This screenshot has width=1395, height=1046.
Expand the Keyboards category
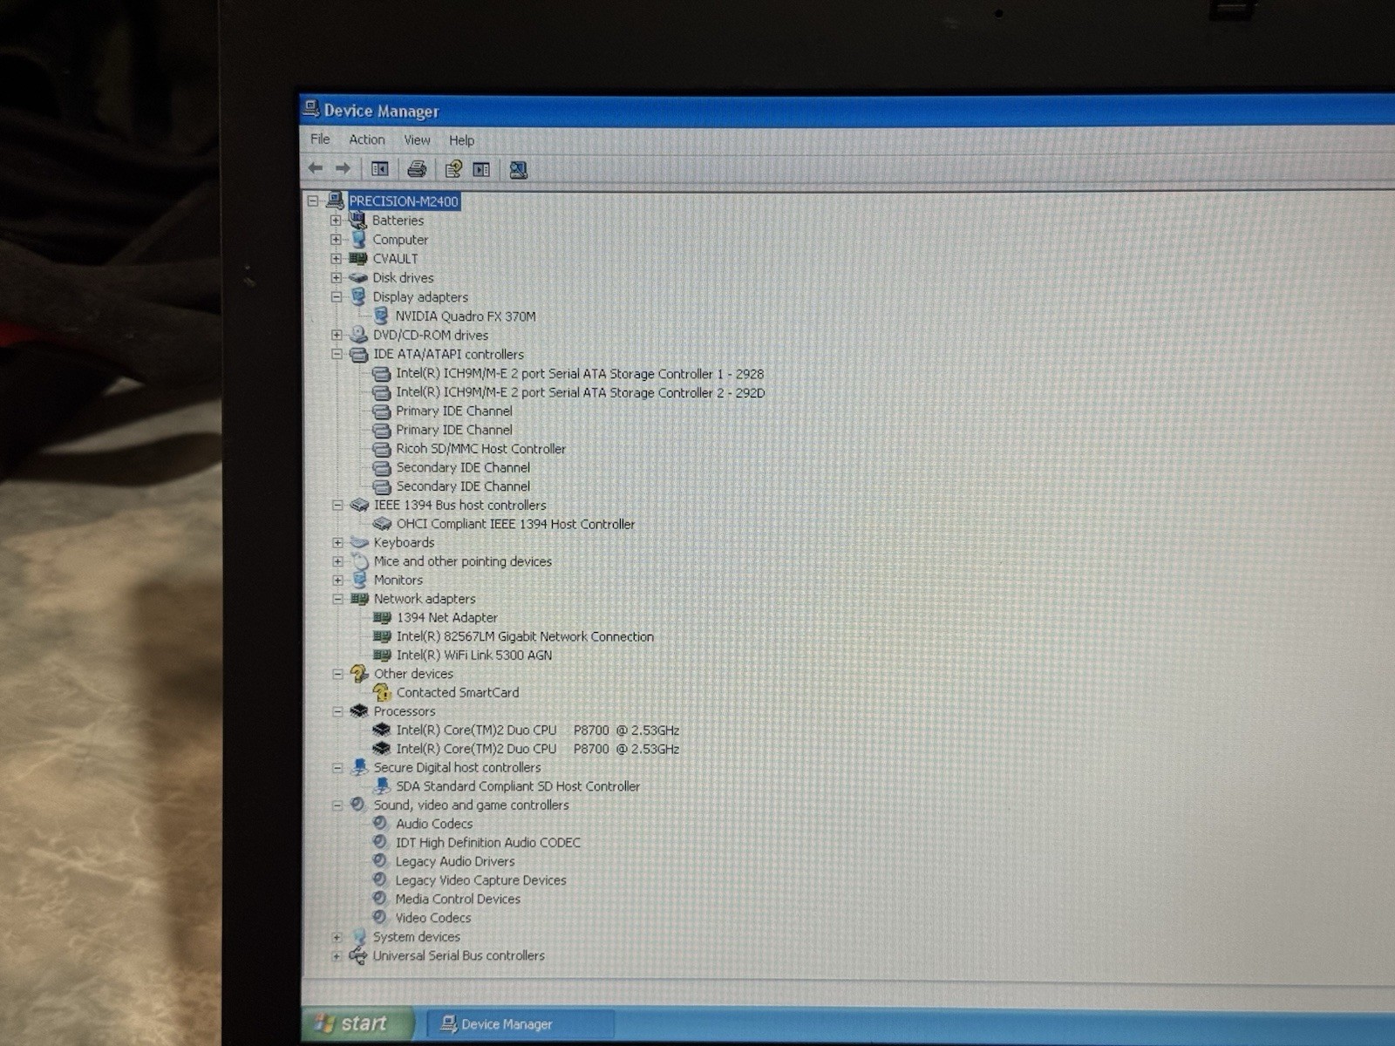pyautogui.click(x=337, y=542)
